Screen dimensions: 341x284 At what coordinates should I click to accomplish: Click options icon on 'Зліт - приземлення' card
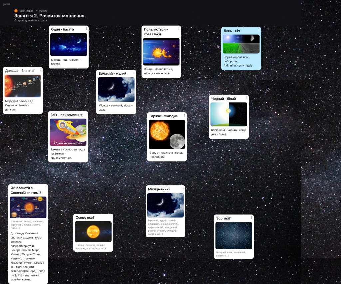click(x=86, y=114)
